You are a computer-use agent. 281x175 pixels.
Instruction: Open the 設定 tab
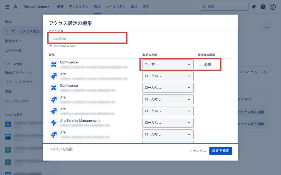(x=146, y=7)
